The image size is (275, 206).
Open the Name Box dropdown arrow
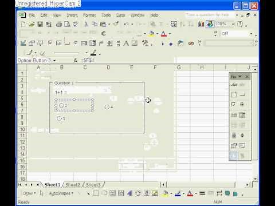(54, 61)
